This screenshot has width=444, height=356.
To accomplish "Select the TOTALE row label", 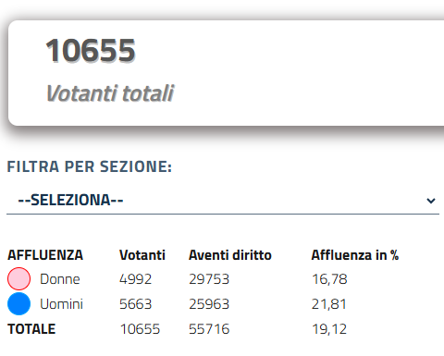I will coord(31,329).
